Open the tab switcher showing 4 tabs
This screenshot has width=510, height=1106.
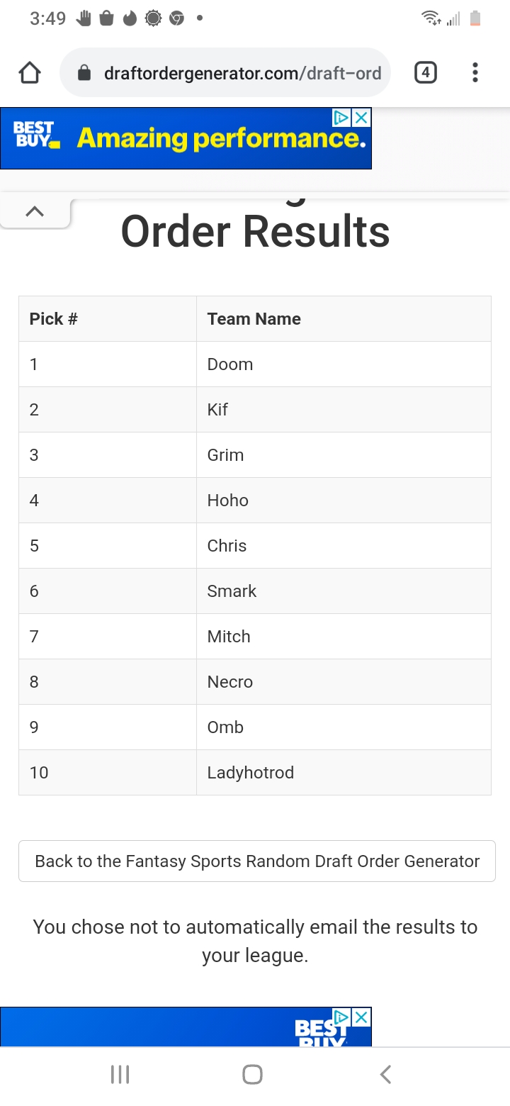coord(425,72)
